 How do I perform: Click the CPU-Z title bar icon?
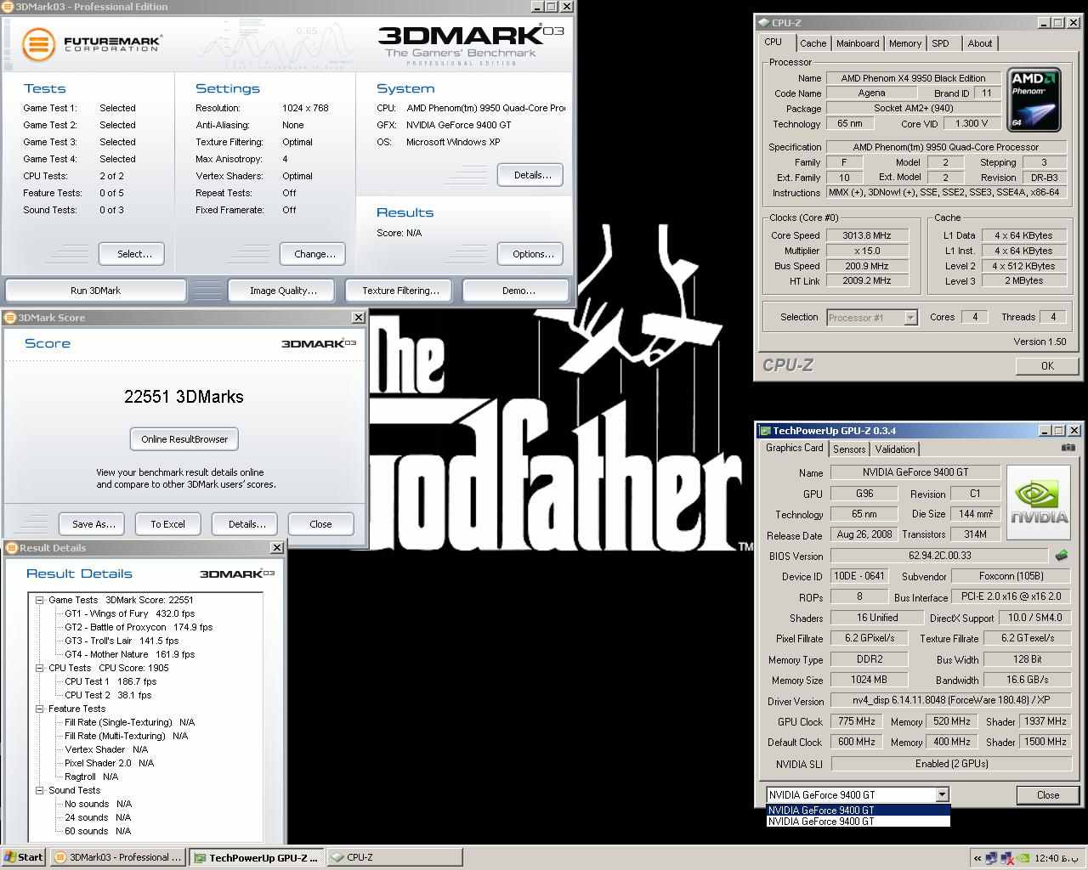(x=763, y=23)
